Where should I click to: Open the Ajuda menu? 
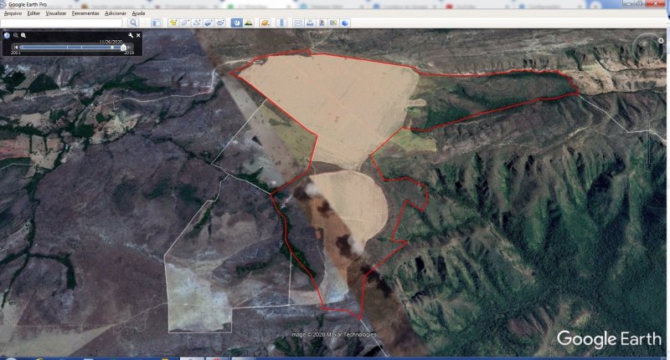(x=138, y=13)
